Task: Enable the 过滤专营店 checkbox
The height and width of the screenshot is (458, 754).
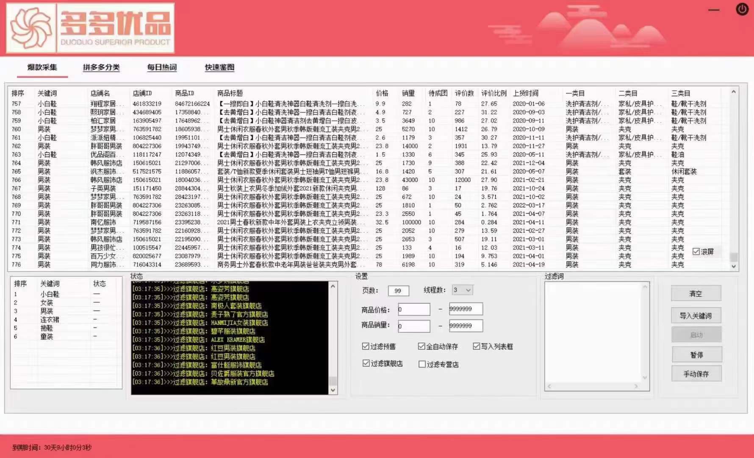Action: coord(422,364)
